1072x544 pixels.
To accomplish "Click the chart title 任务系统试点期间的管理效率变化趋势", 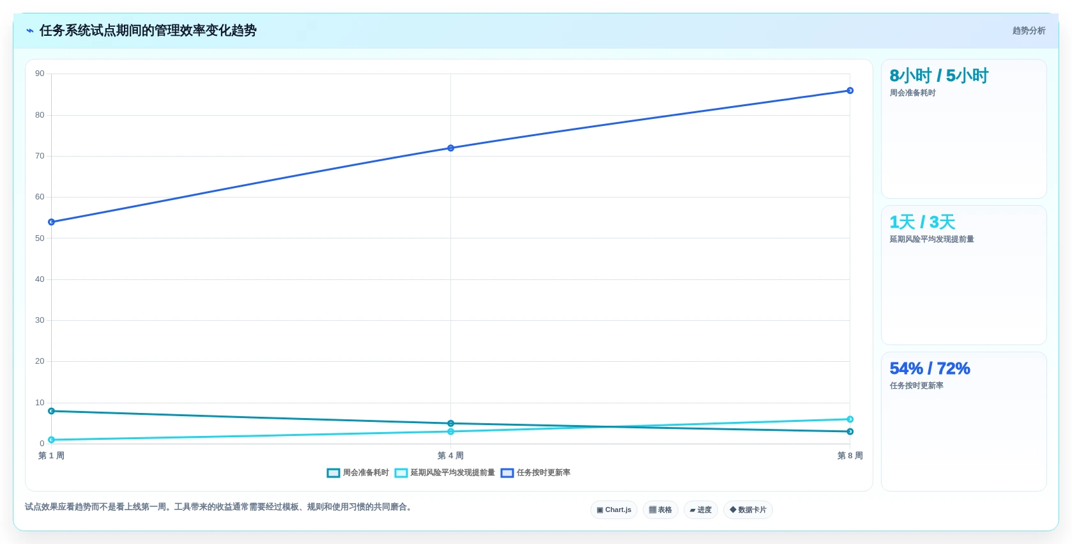I will [148, 31].
